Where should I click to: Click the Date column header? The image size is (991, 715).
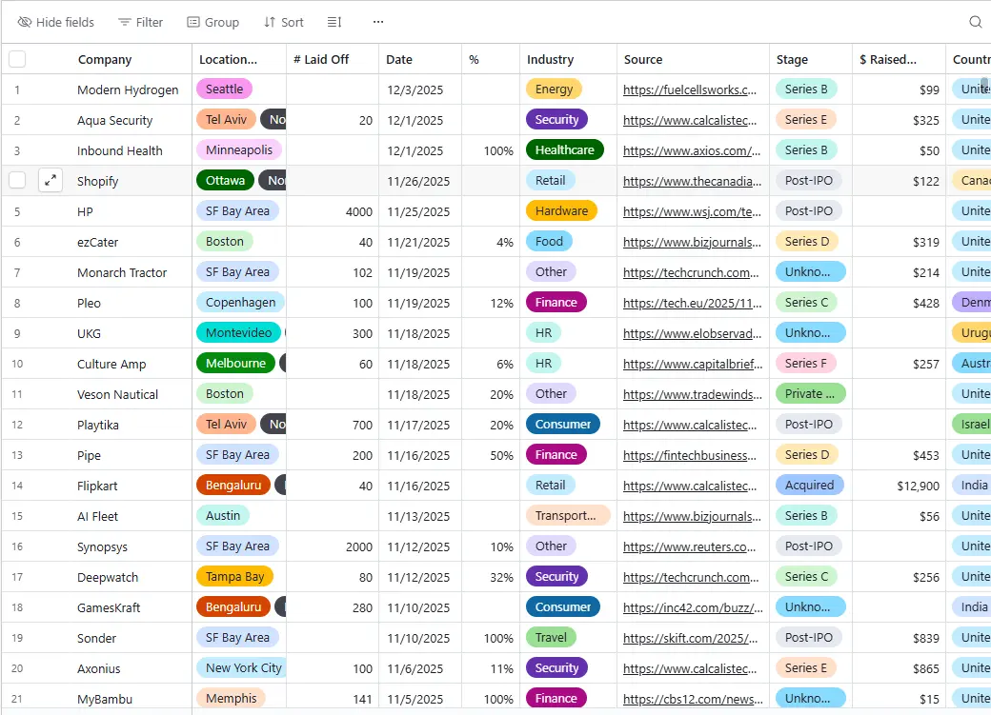[x=399, y=59]
